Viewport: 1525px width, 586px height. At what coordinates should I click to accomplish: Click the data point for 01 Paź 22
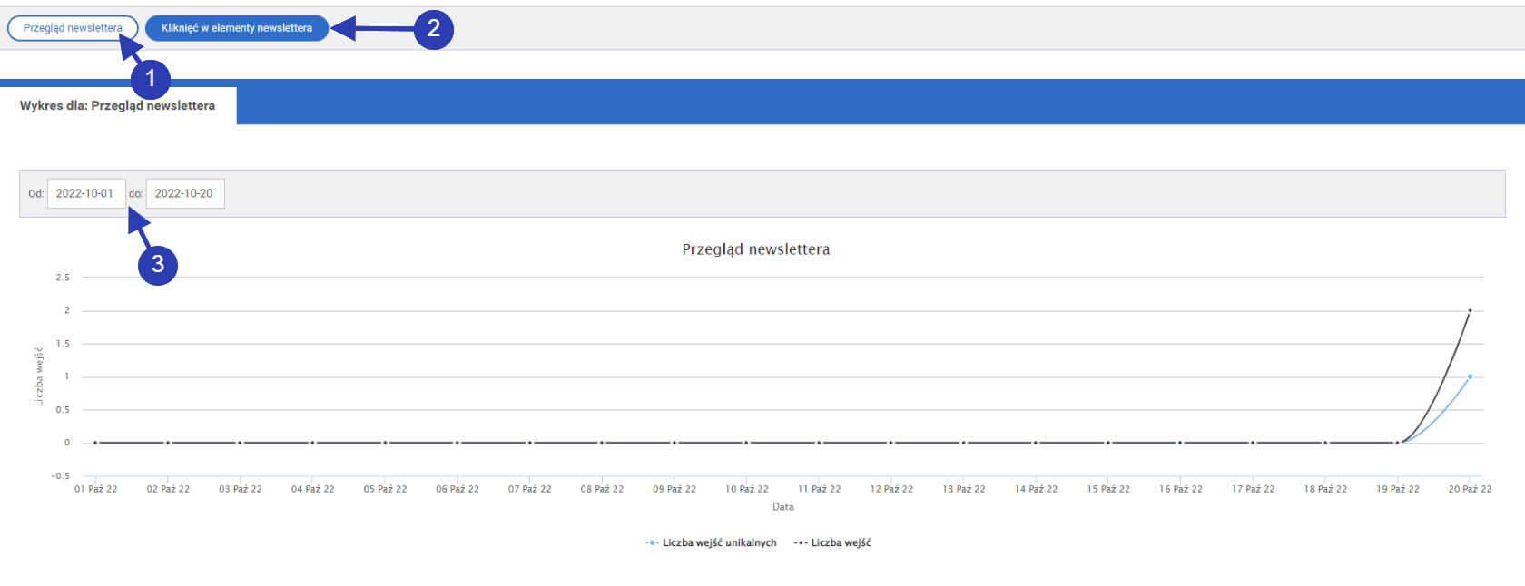(95, 443)
